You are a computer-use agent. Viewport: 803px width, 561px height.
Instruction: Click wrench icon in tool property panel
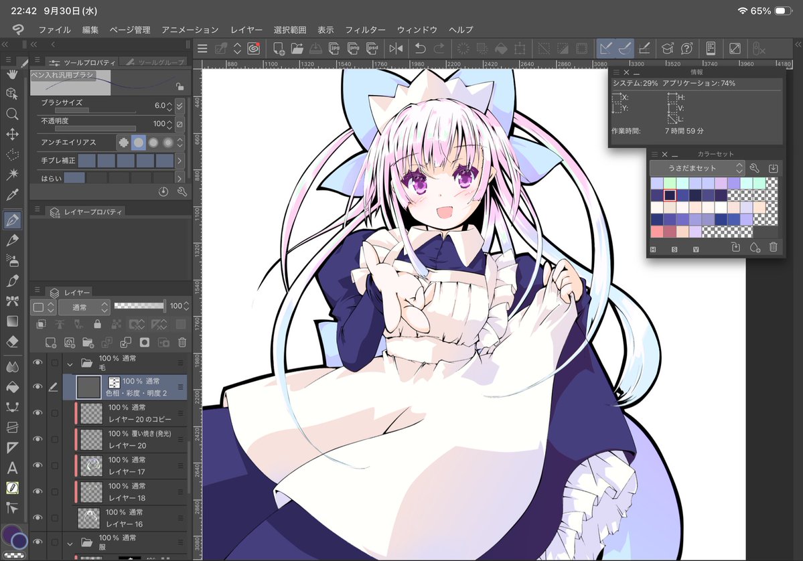click(181, 192)
